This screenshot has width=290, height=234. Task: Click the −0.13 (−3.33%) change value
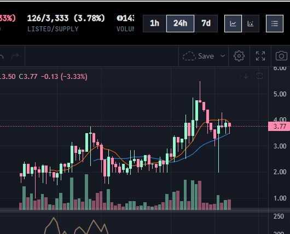pos(64,77)
